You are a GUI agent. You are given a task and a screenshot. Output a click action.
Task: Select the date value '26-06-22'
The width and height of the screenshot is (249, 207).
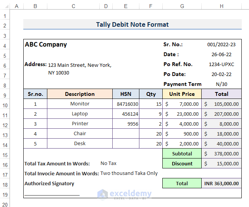pos(222,55)
